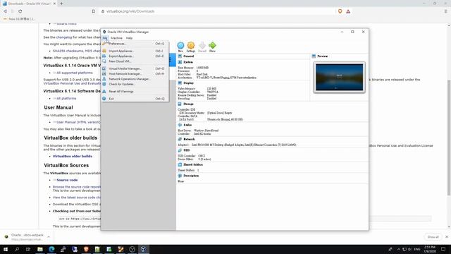Close the browser downloads bar
Image resolution: width=451 pixels, height=254 pixels.
[447, 237]
